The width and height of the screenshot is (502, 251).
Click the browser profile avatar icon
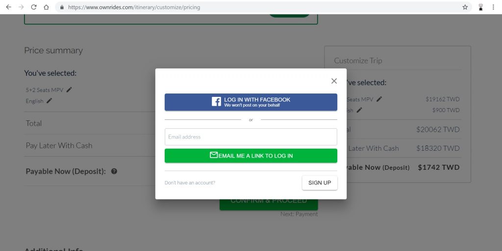(480, 7)
